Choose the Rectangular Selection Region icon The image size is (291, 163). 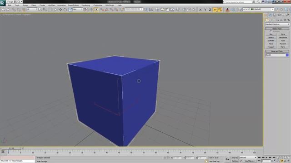click(x=50, y=10)
